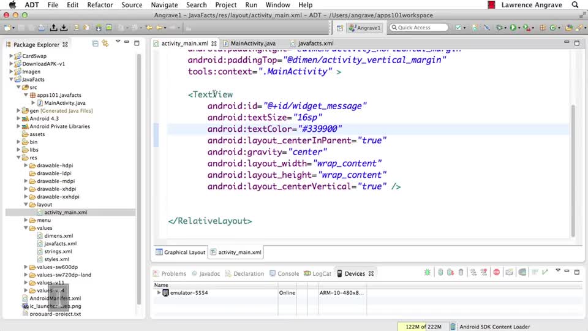Expand the emulator-5554 device row
This screenshot has height=331, width=588.
coord(159,292)
